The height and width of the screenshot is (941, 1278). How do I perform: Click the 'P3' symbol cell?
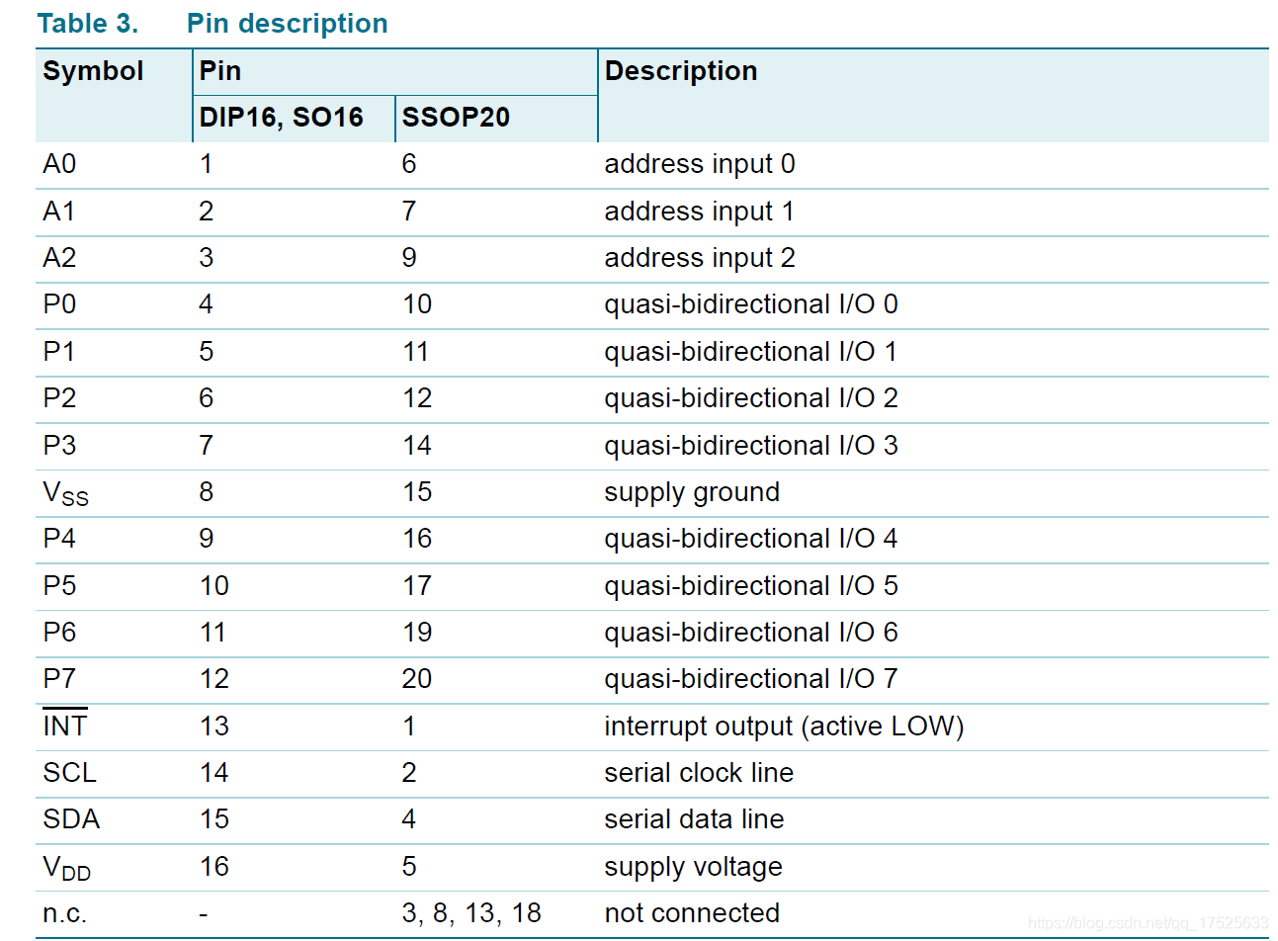[x=59, y=446]
